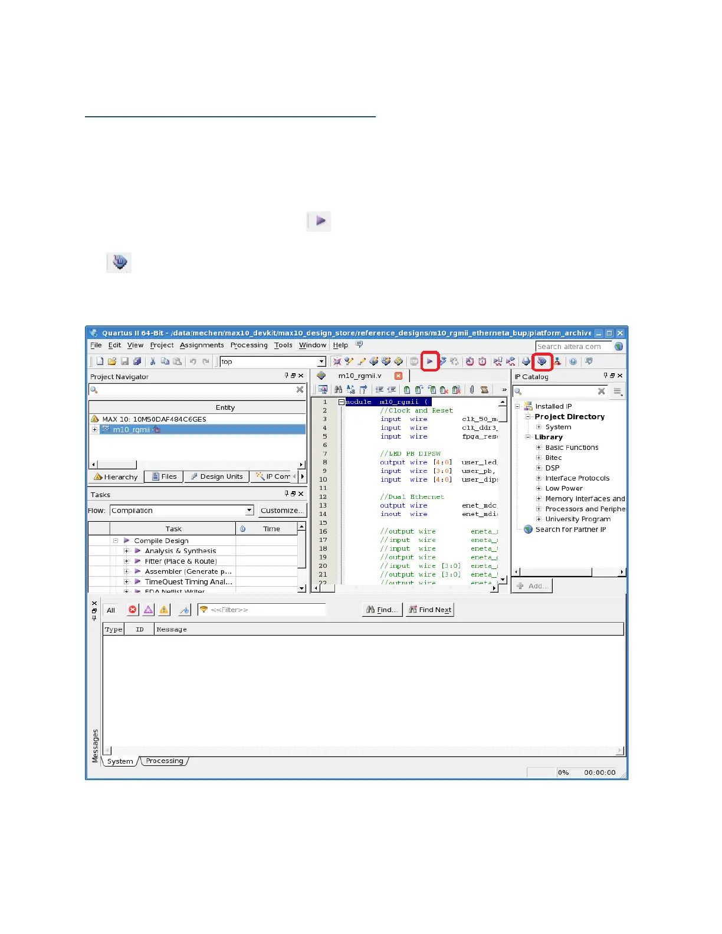Viewport: 722px width, 934px height.
Task: Open the Processing menu
Action: click(249, 346)
